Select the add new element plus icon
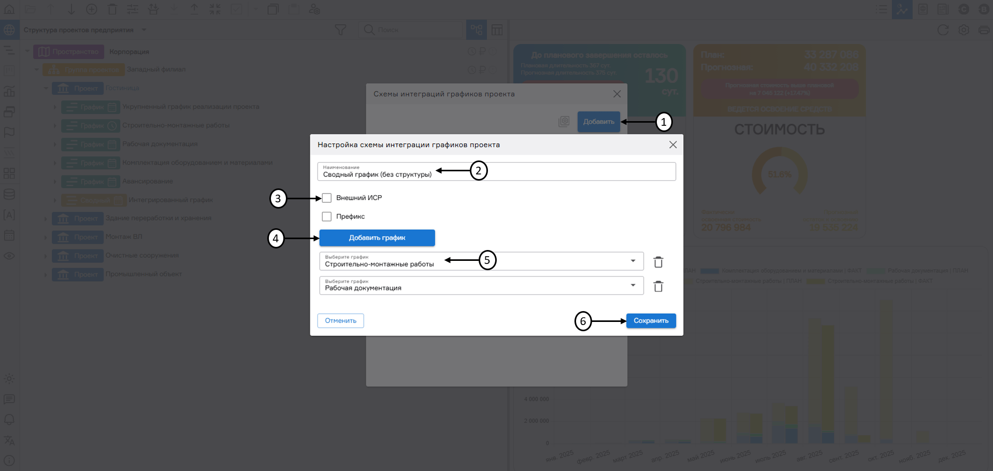This screenshot has height=471, width=993. coord(92,9)
